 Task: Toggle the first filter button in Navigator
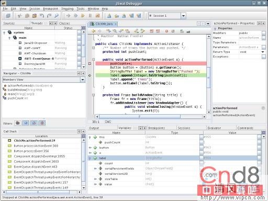18,123
